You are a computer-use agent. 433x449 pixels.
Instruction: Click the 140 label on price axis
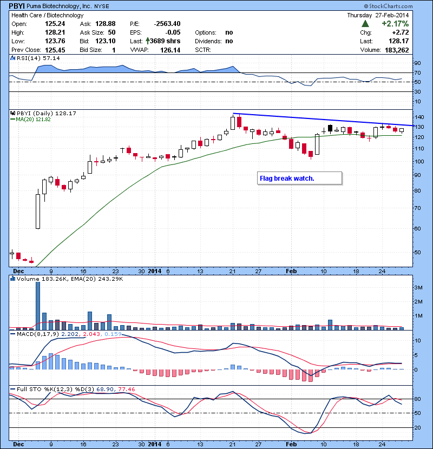pos(419,117)
